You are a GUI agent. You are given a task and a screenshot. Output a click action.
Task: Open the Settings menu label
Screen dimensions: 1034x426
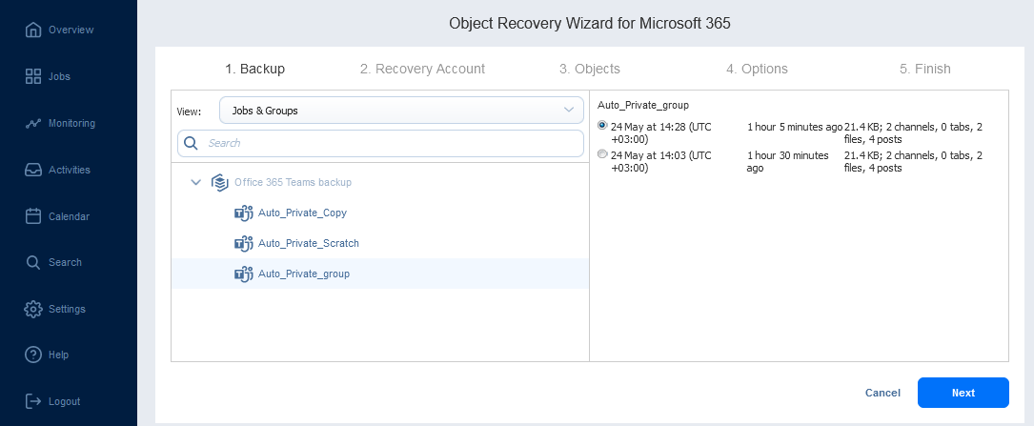point(67,309)
